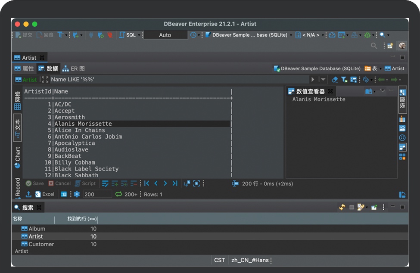Jump to the last row arrow
420x273 pixels.
pos(174,183)
